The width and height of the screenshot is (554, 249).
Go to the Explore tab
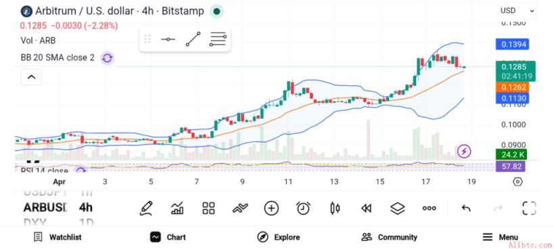point(279,237)
